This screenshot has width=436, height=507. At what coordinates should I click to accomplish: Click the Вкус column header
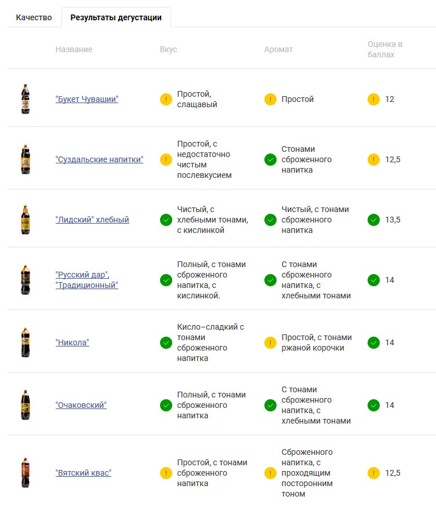coord(168,49)
